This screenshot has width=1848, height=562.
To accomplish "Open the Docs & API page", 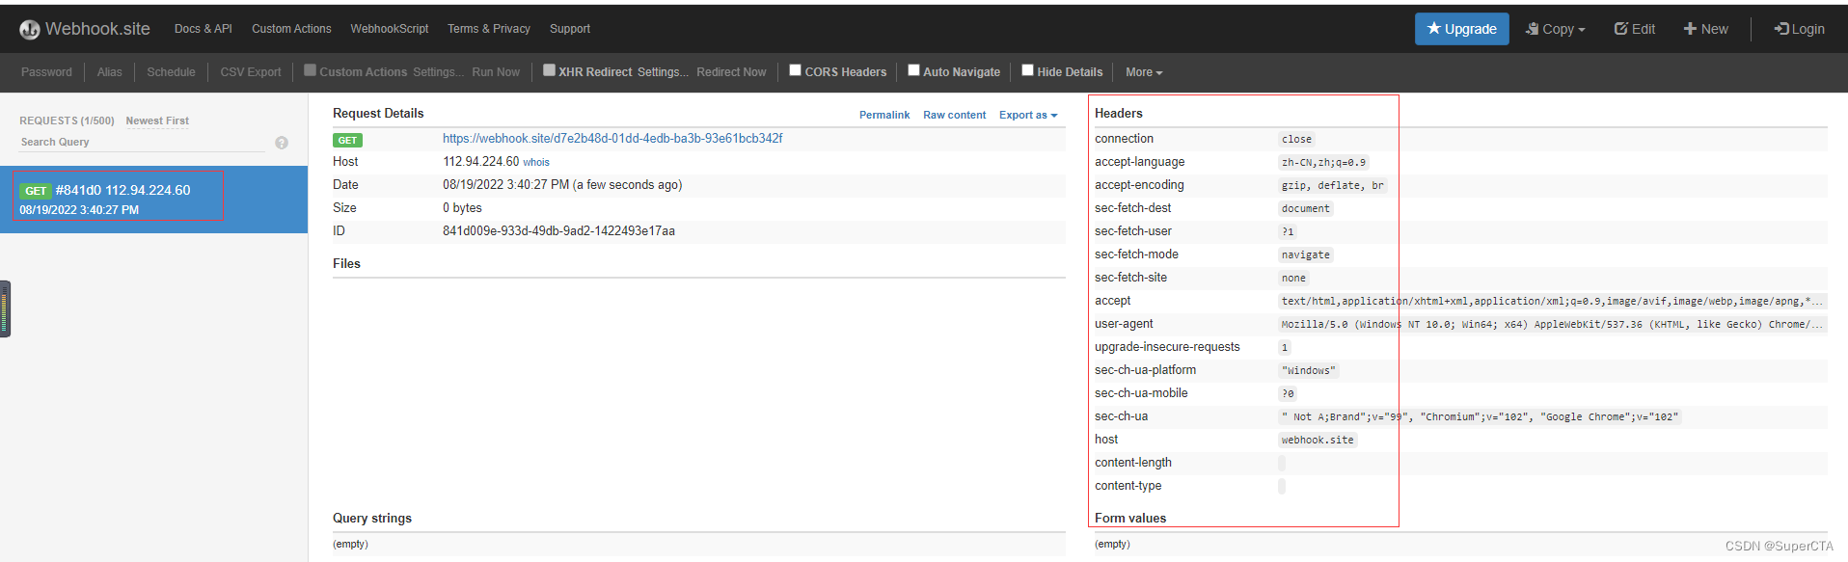I will click(x=204, y=29).
